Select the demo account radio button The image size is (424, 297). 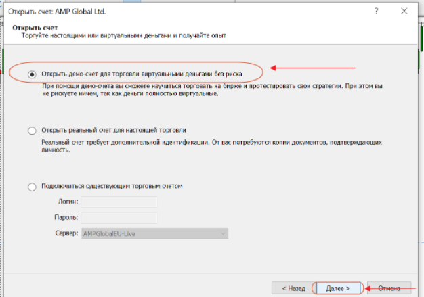point(31,73)
